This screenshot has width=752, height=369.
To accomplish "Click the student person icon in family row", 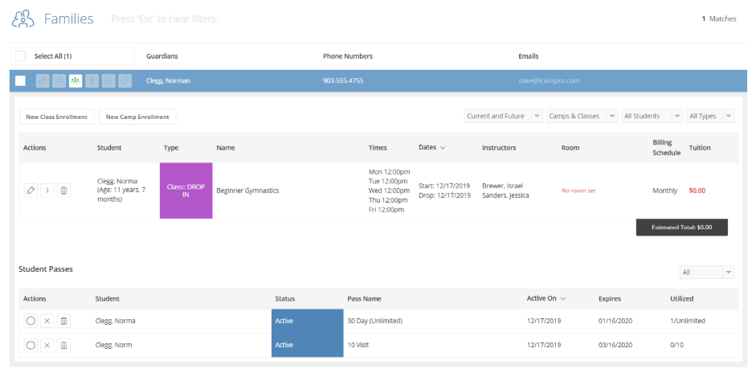I will pyautogui.click(x=59, y=81).
